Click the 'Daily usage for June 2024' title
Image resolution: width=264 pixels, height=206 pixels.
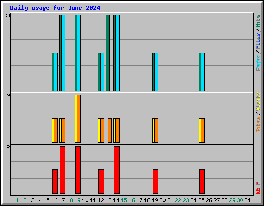(55, 8)
